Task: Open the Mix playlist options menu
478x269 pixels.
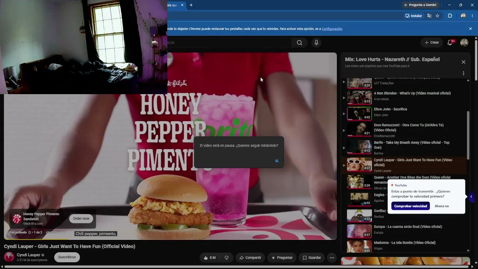Action: click(463, 73)
